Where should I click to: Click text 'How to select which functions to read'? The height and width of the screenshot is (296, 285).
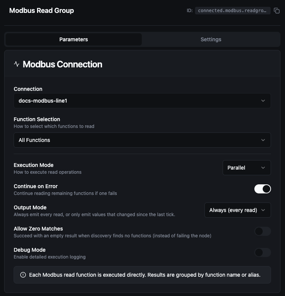coord(54,126)
